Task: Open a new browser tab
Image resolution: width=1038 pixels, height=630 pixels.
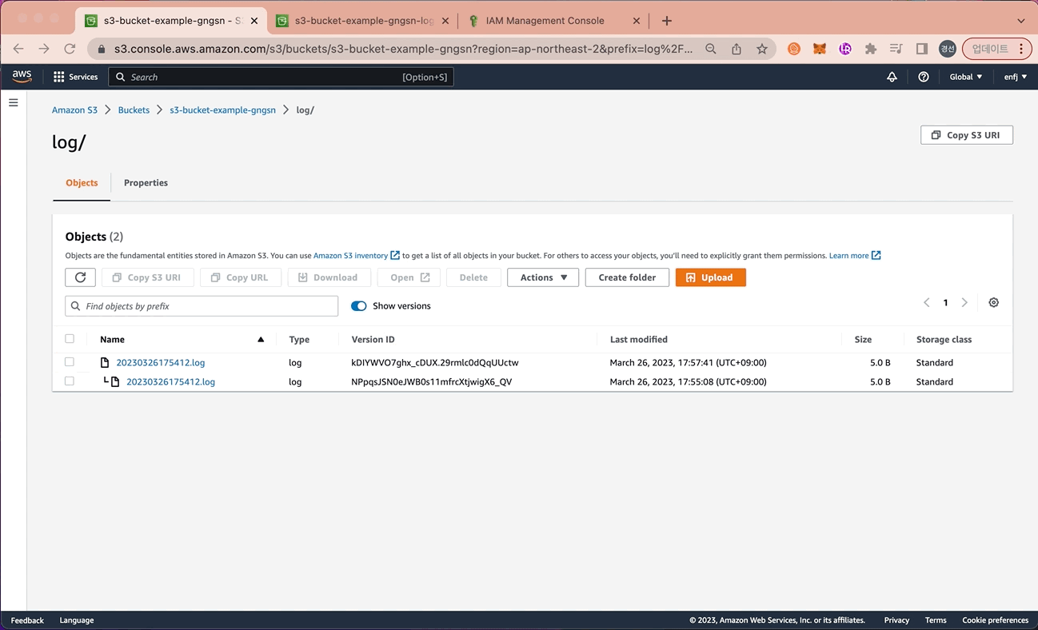Action: coord(667,21)
